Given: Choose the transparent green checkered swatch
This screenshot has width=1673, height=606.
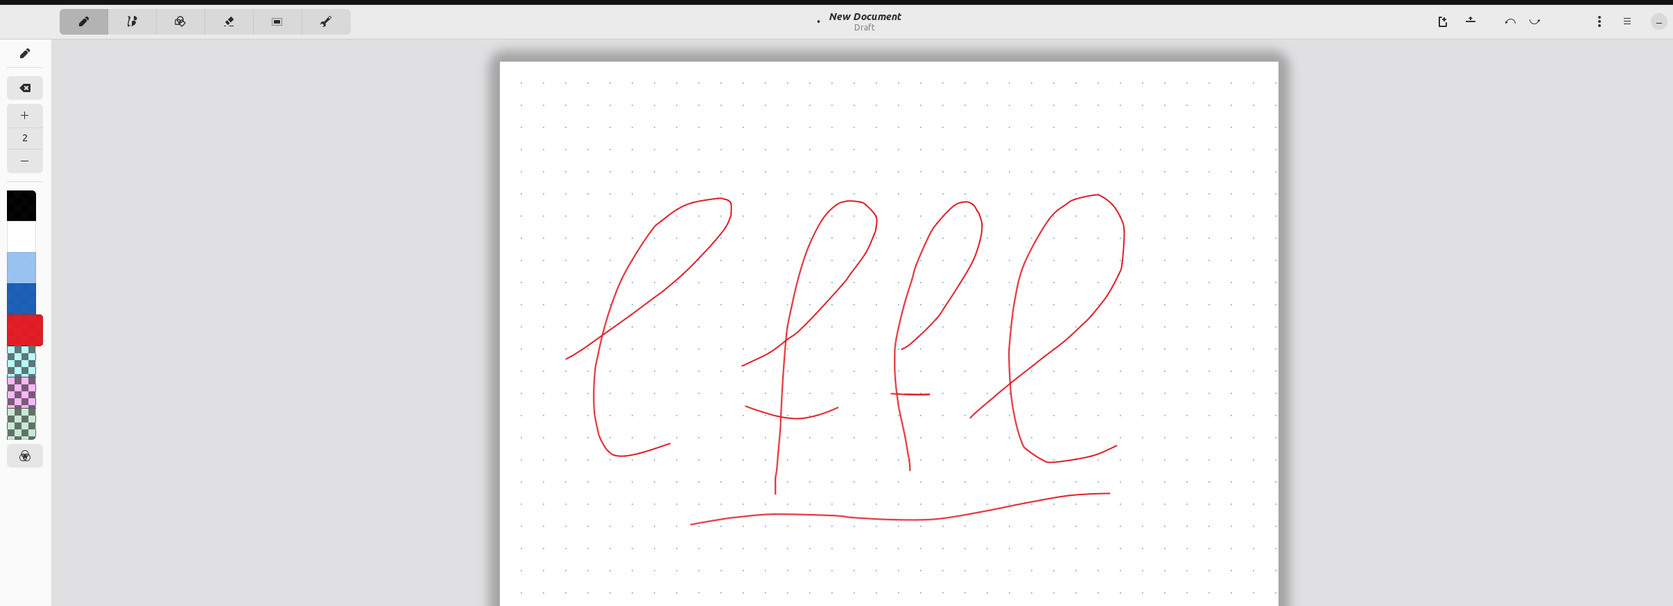Looking at the screenshot, I should coord(21,423).
